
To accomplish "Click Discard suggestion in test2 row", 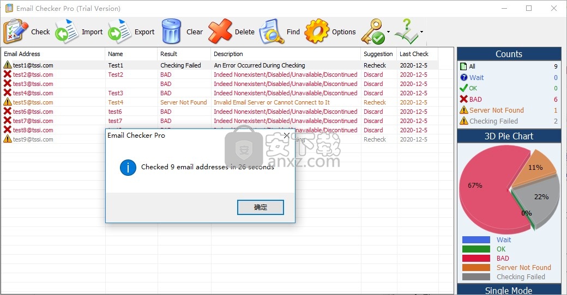I will (x=373, y=75).
